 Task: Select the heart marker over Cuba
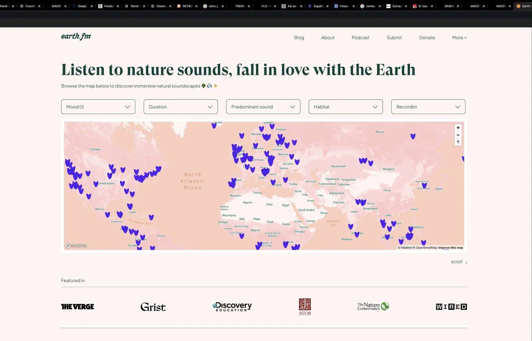pos(130,207)
